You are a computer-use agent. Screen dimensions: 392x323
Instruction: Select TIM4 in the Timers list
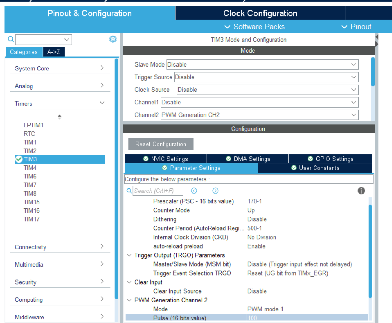point(30,168)
